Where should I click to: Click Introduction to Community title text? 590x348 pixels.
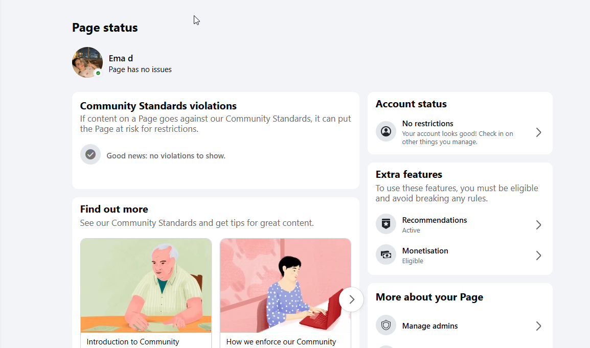point(133,341)
